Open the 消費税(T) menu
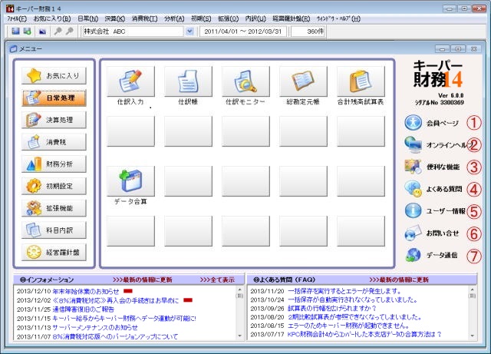The width and height of the screenshot is (491, 354). click(x=145, y=18)
